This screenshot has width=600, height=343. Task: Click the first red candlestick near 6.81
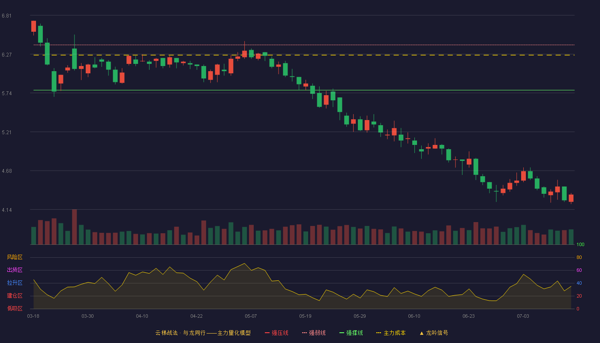[x=33, y=26]
